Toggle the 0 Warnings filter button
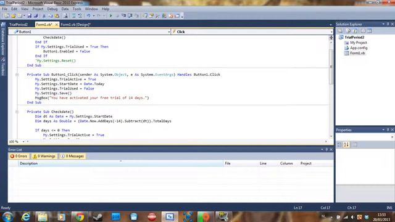This screenshot has width=395, height=222. point(44,156)
